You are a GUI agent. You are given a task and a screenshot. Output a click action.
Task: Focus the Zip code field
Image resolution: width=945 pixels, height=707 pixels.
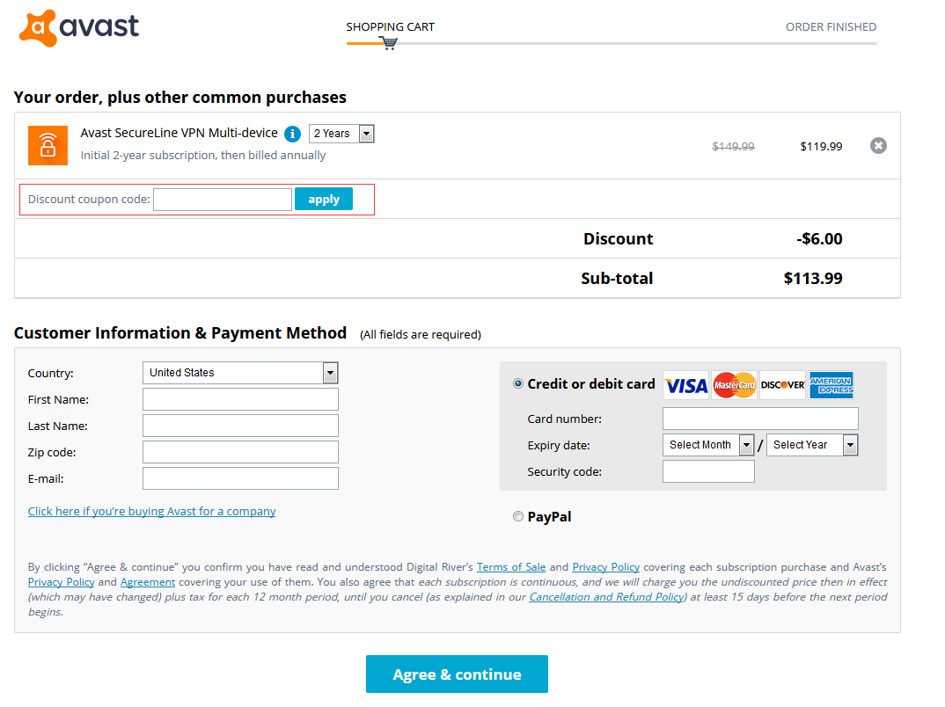point(240,452)
